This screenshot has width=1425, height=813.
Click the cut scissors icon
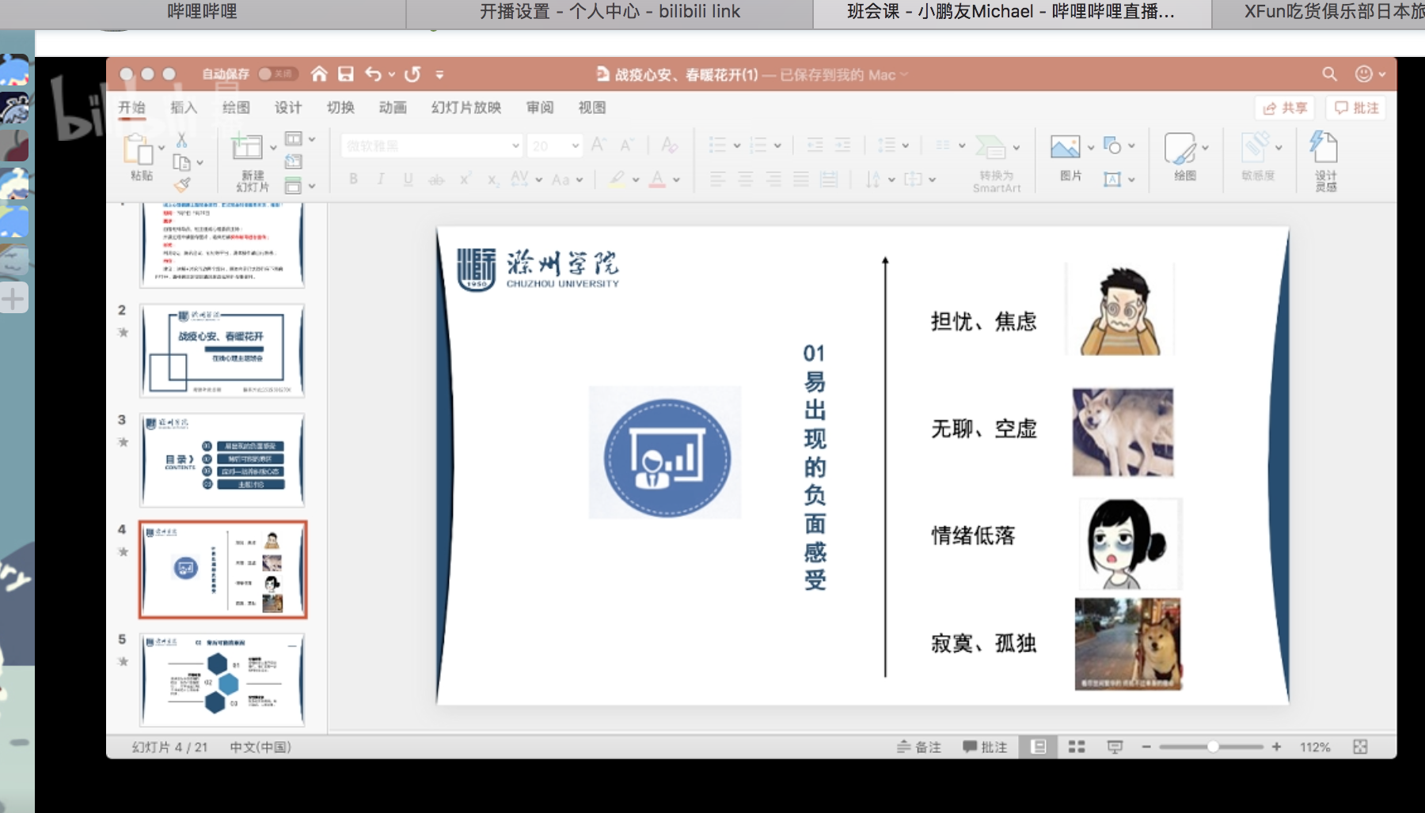tap(181, 140)
